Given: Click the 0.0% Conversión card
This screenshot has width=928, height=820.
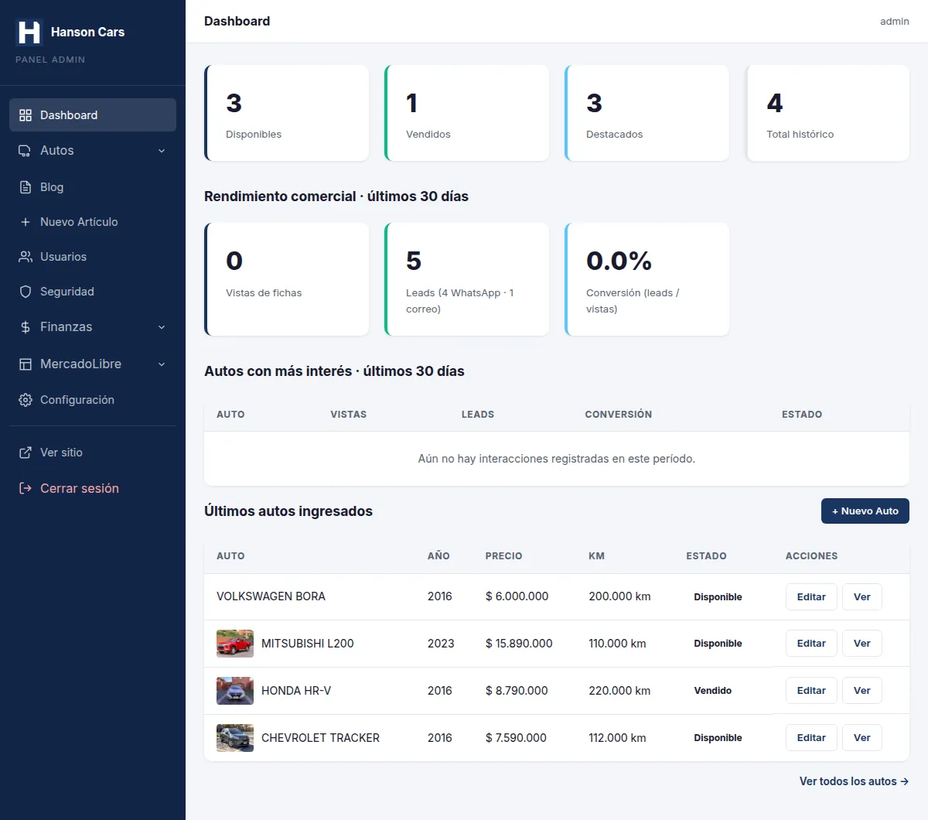Looking at the screenshot, I should pos(647,279).
